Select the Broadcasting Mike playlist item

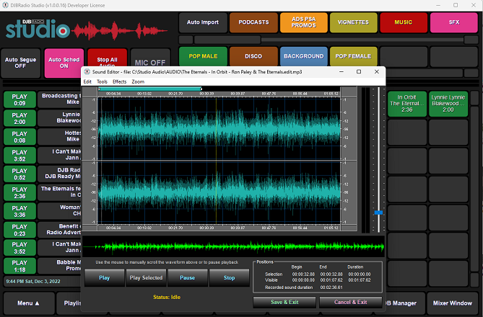pyautogui.click(x=59, y=99)
